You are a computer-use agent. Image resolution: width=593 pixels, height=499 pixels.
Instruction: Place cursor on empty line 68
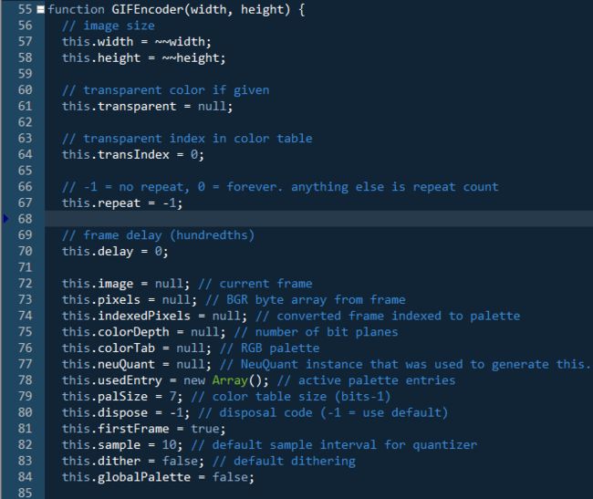click(318, 219)
